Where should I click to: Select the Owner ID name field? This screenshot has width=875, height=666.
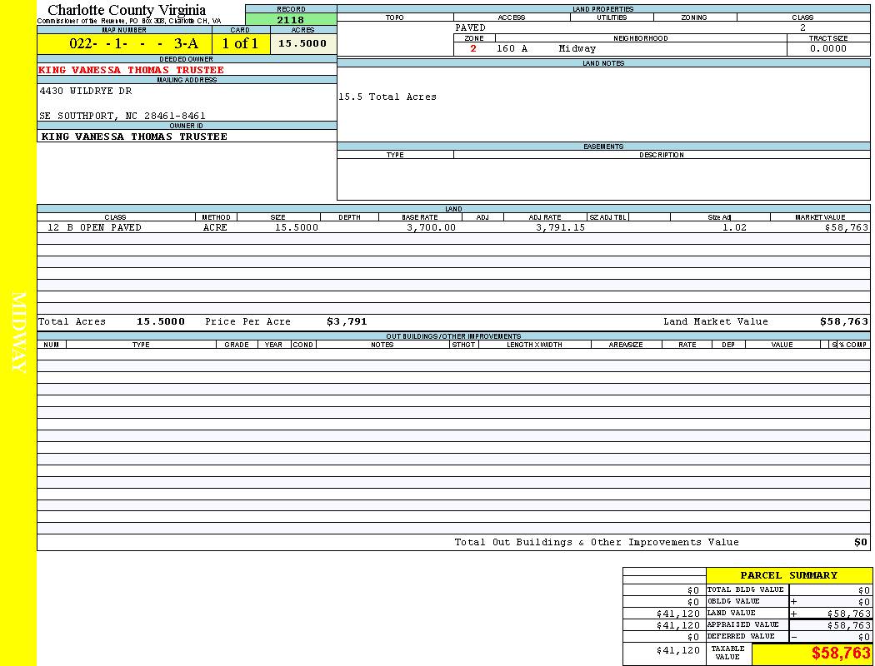click(x=134, y=137)
